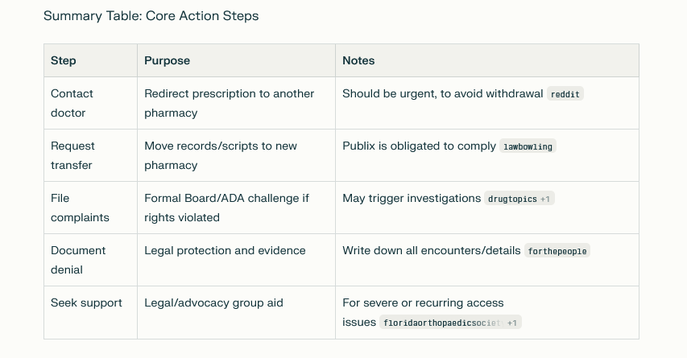687x358 pixels.
Task: Click the Legal protection and evidence text
Action: (x=225, y=250)
